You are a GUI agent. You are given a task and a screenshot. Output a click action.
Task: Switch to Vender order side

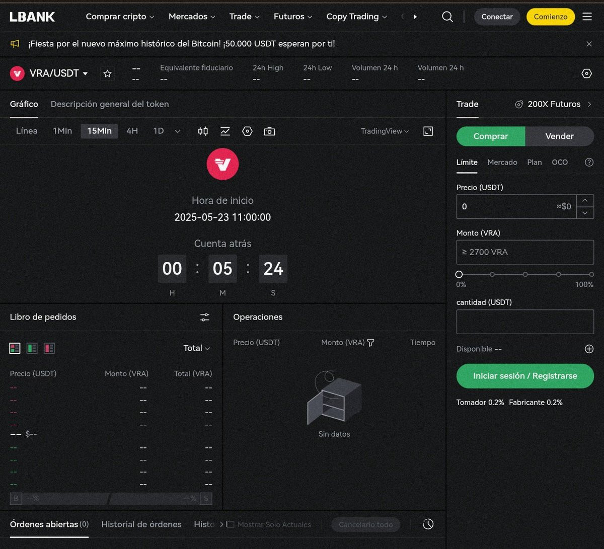pyautogui.click(x=559, y=136)
